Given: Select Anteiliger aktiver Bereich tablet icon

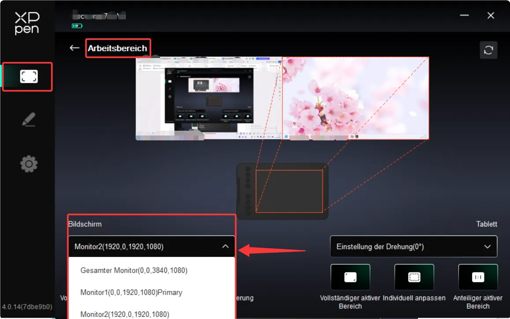Looking at the screenshot, I should [x=478, y=277].
